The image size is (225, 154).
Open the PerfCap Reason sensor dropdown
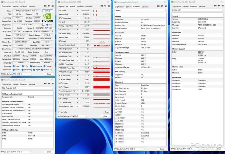tap(78, 95)
